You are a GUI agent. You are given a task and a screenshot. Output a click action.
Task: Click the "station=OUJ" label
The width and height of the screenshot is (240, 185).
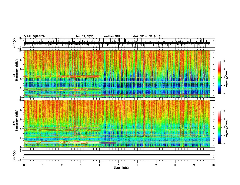pos(112,36)
